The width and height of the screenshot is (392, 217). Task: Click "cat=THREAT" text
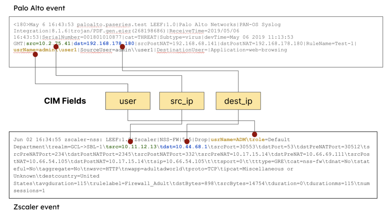[x=140, y=37]
